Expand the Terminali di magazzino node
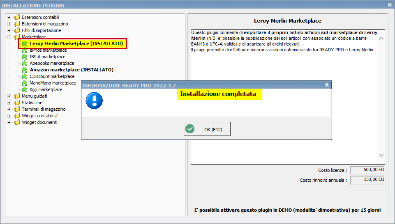Viewport: 395px width, 224px height. pos(9,109)
